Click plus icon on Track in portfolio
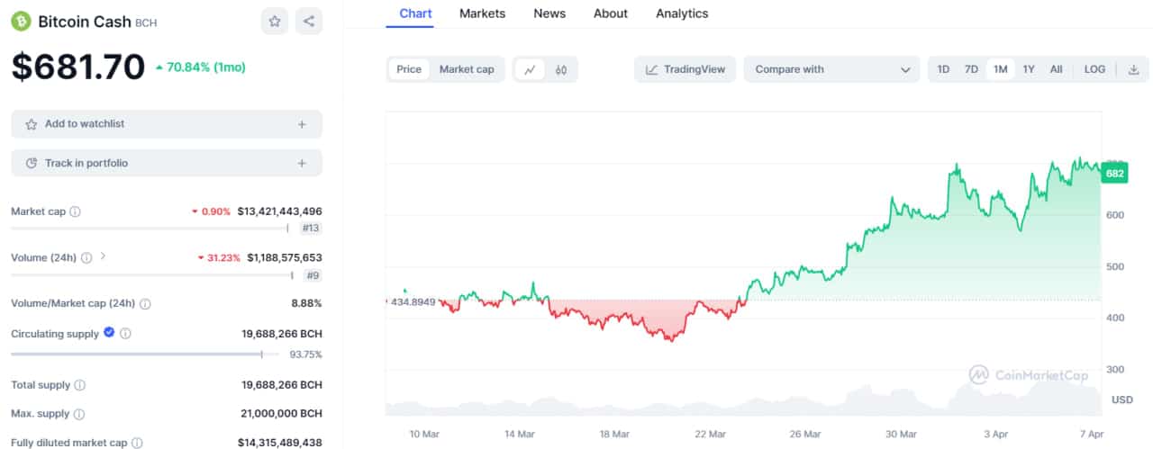 (302, 163)
